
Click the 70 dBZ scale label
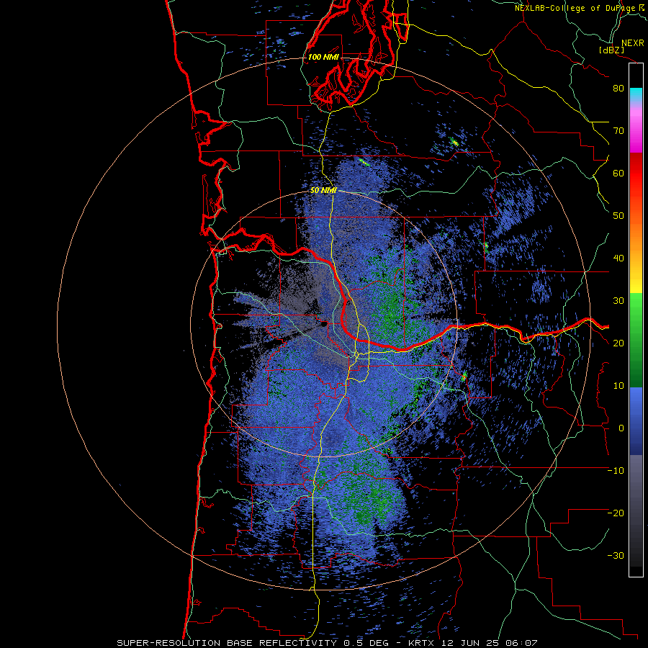tap(618, 131)
